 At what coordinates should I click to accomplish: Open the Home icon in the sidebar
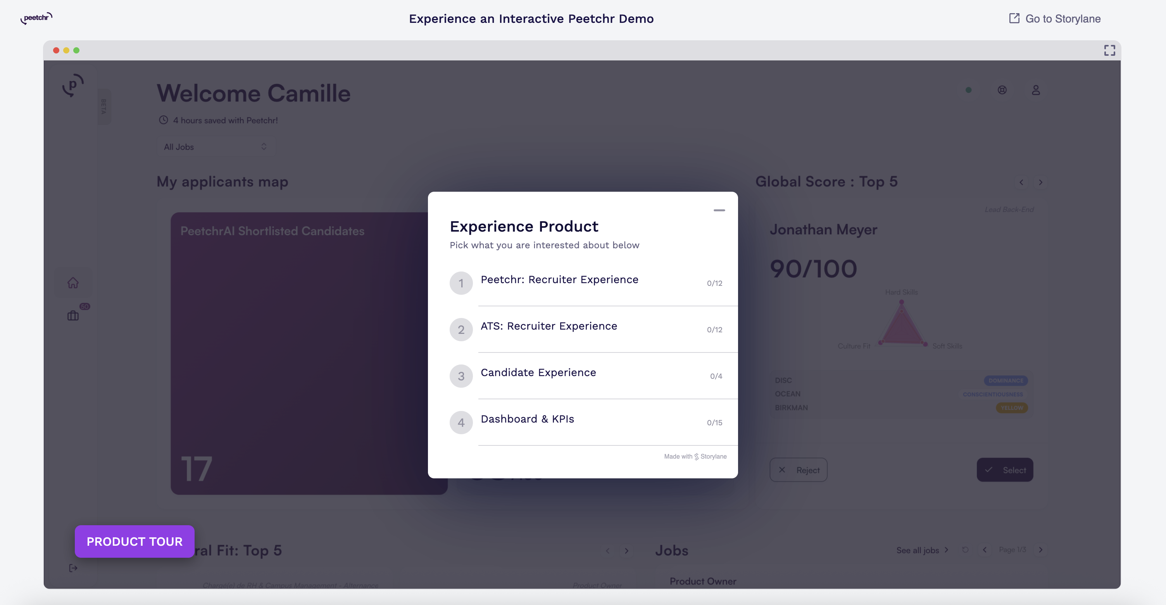pos(73,282)
